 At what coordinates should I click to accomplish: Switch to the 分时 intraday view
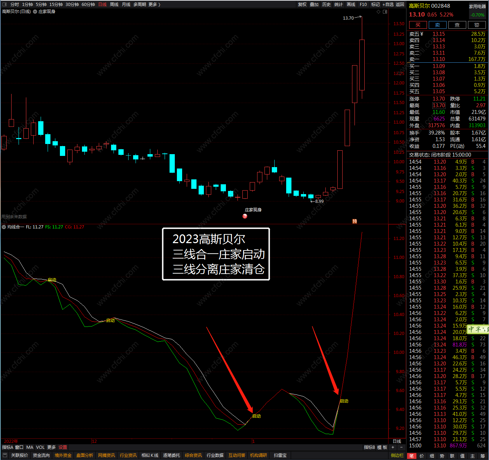point(15,5)
